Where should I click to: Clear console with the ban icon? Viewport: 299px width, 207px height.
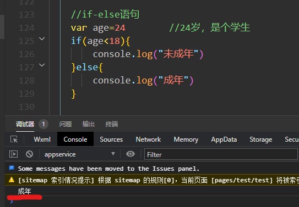29,154
